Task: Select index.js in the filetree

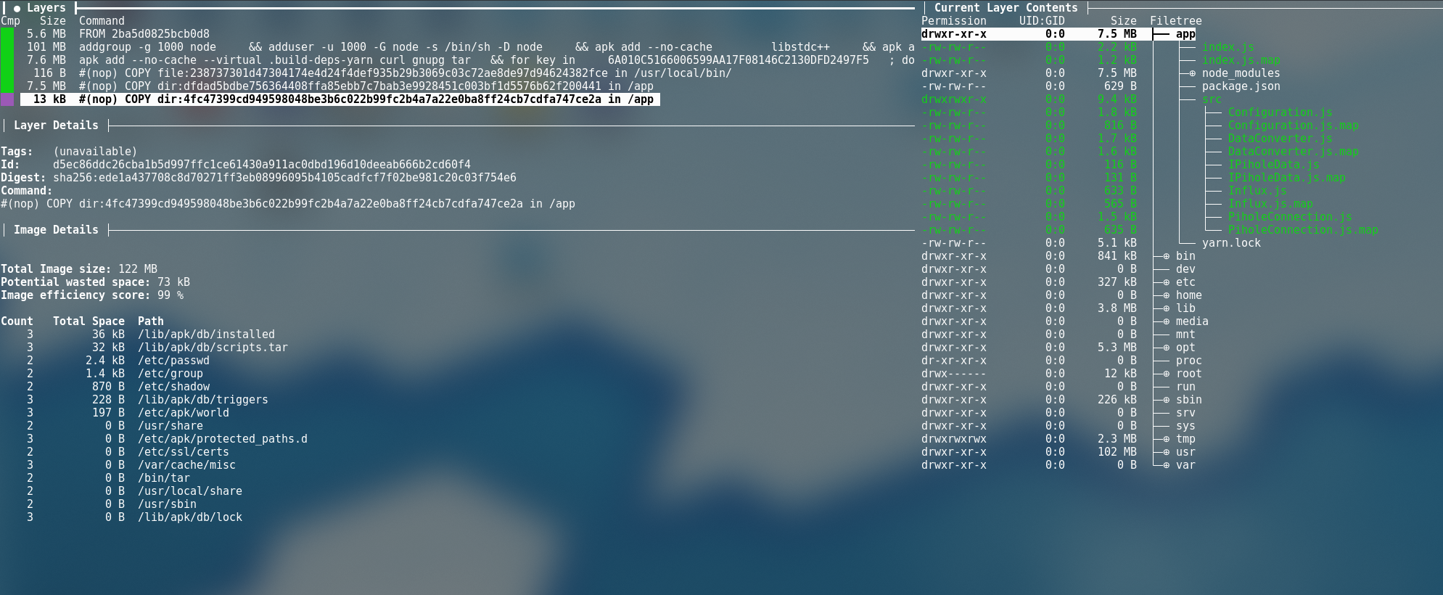Action: (x=1228, y=47)
